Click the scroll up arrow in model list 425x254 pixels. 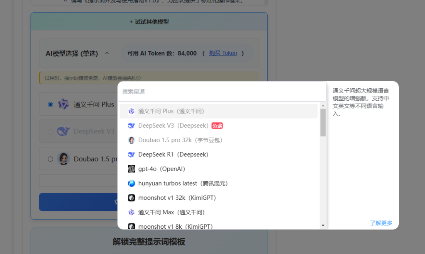click(323, 106)
